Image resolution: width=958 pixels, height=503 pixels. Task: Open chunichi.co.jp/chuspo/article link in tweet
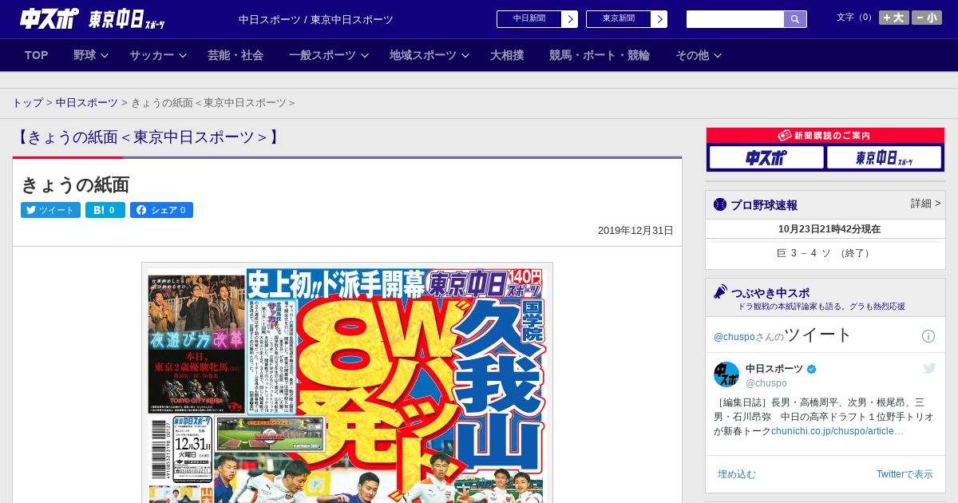837,431
